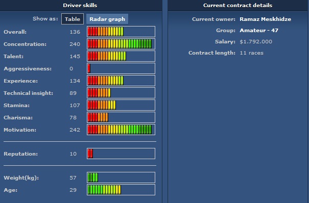Click the Charisma skill bar

coord(121,117)
